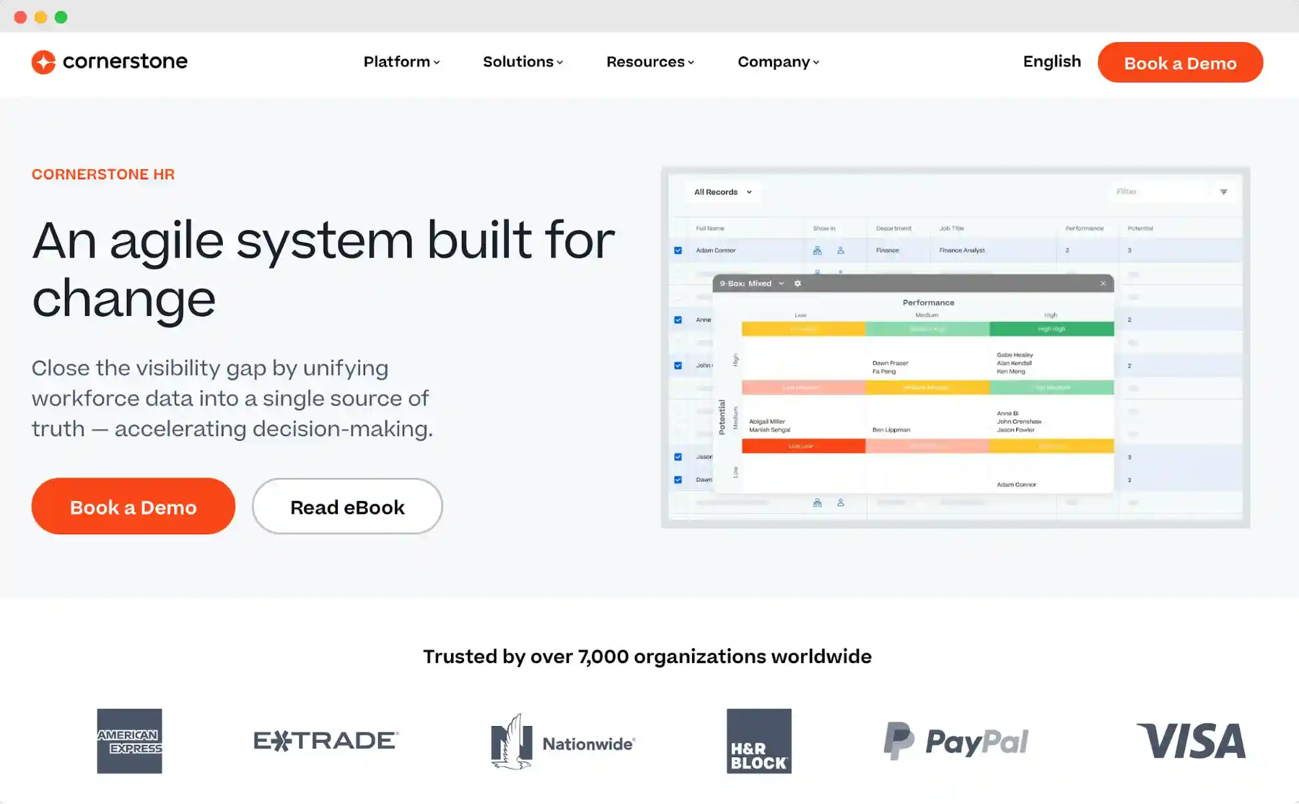Click Alan Kendall in the 9-Box
Screen dimensions: 1299x804
coord(1014,363)
